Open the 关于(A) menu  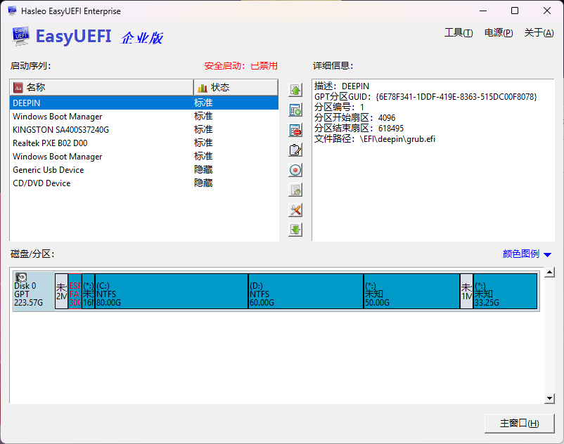[x=539, y=33]
